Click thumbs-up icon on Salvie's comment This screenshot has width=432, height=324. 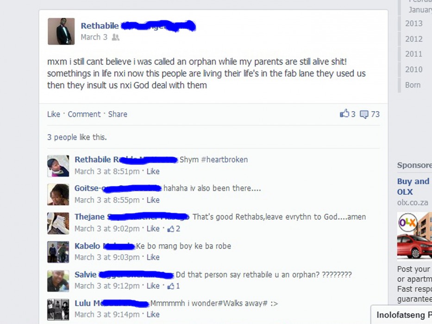coord(171,286)
